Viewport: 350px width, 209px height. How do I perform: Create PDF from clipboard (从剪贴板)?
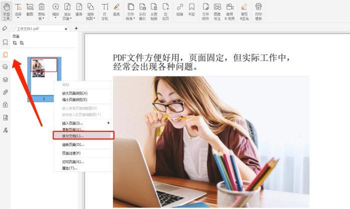154,11
